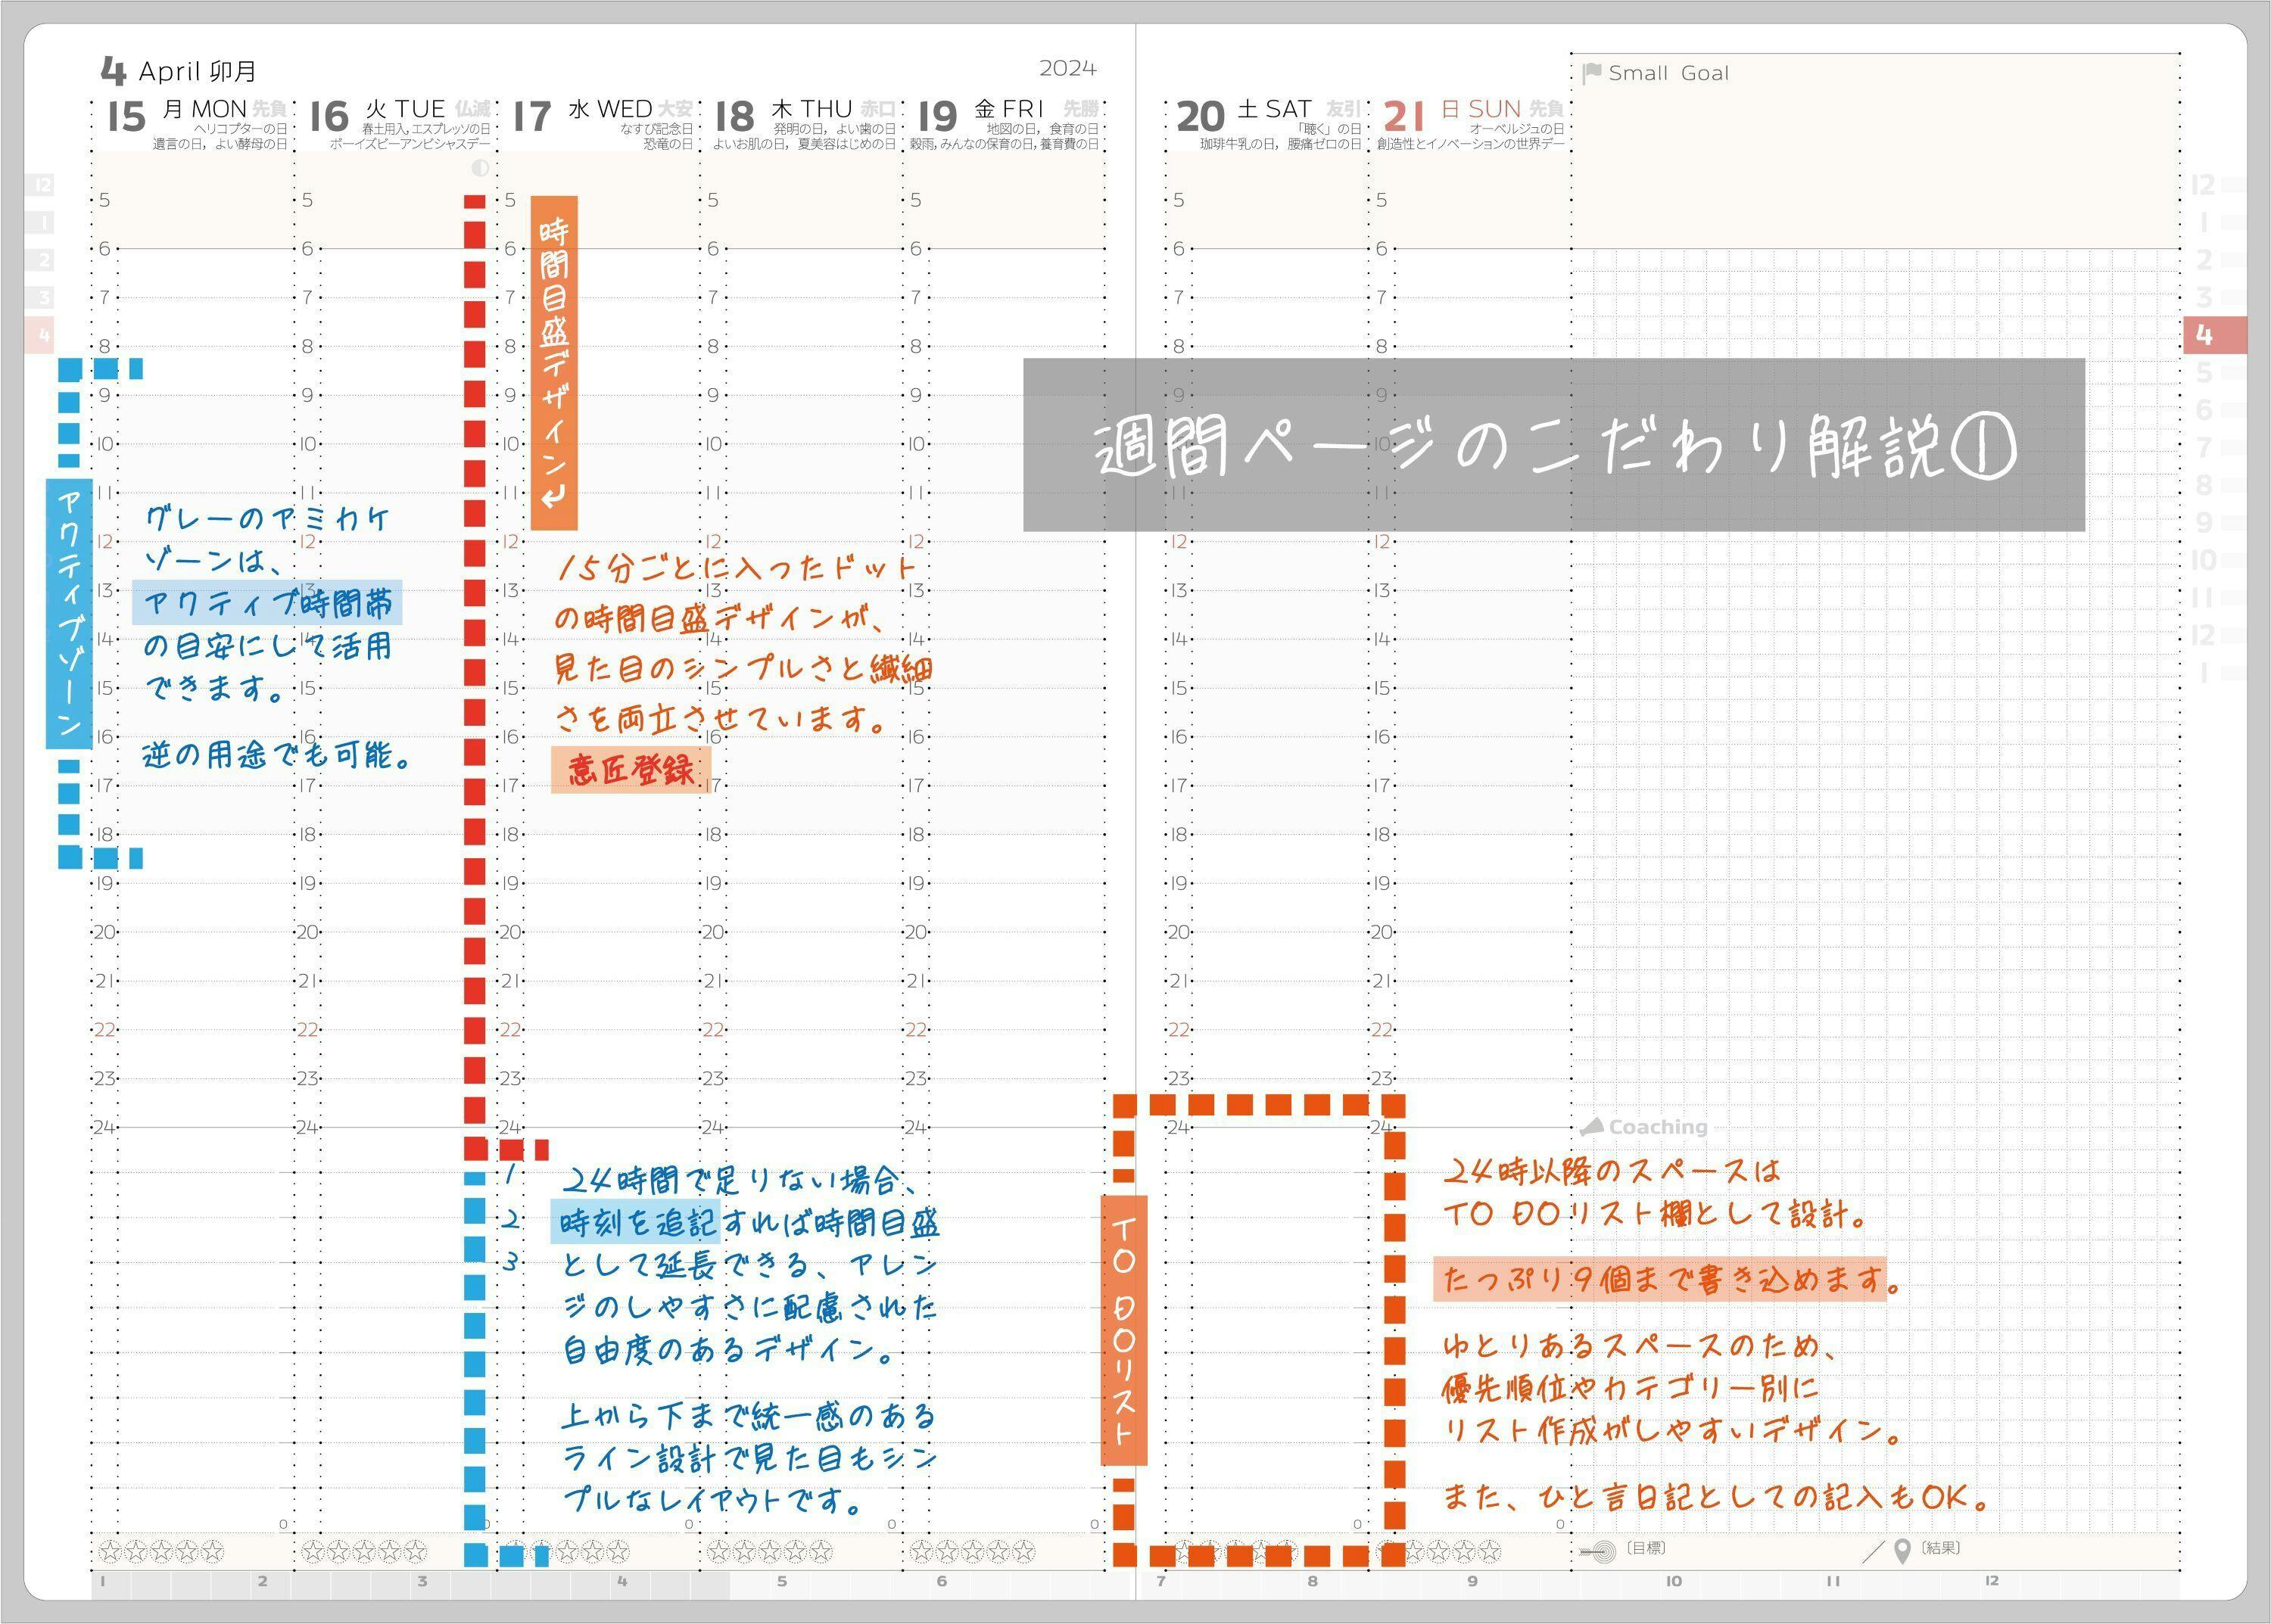
Task: Click the flag icon beside Small Goal
Action: tap(1592, 73)
